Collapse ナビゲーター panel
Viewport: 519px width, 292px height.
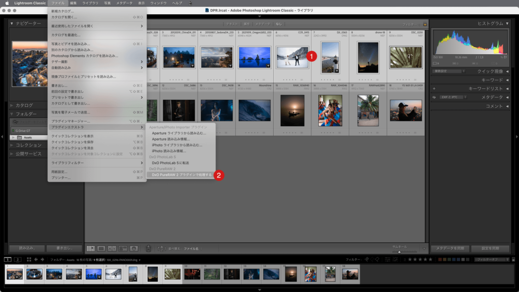12,23
